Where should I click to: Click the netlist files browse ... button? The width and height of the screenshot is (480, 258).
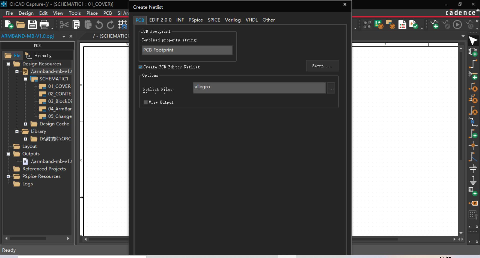(x=331, y=88)
